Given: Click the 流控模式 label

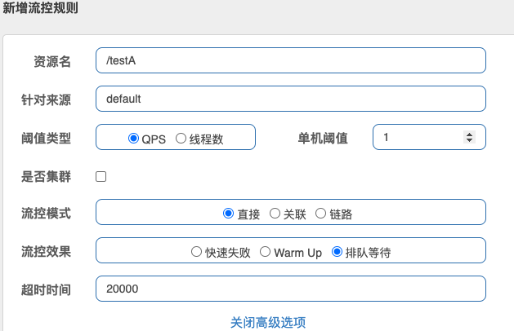Looking at the screenshot, I should coord(47,214).
